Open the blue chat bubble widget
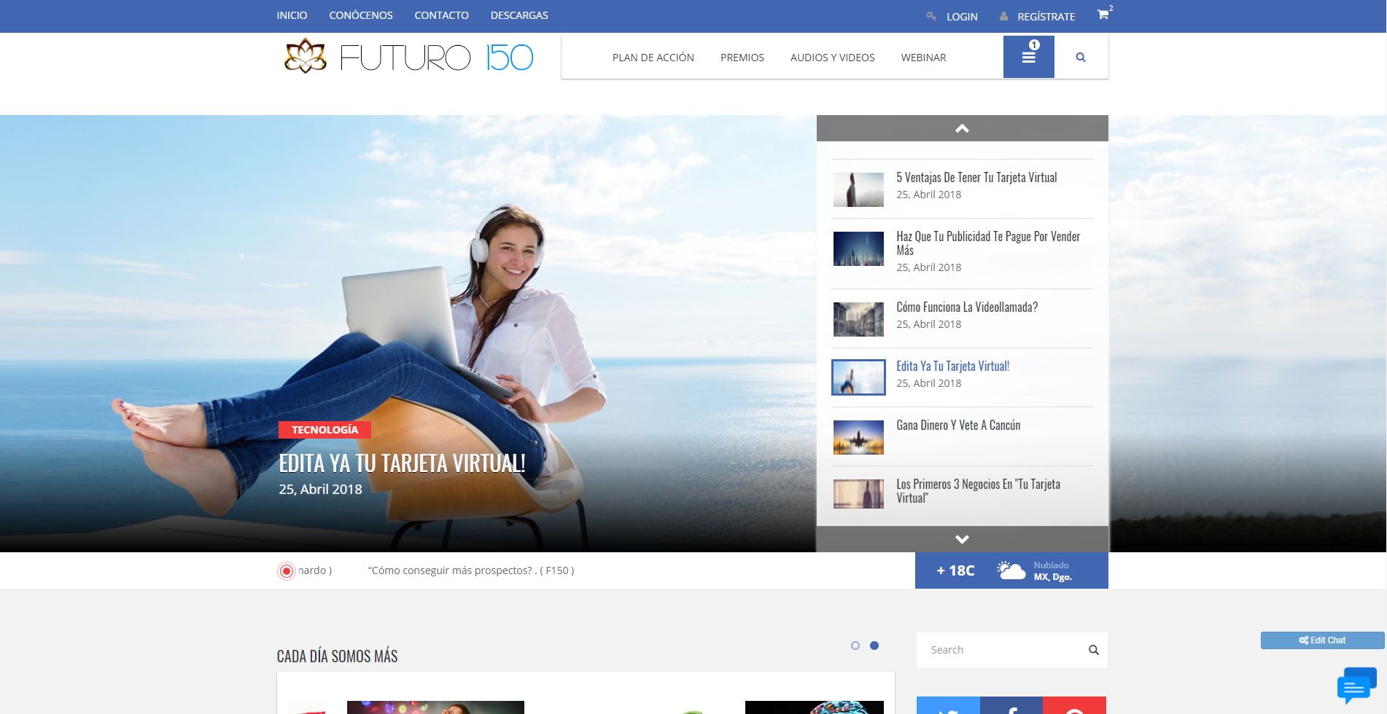Image resolution: width=1387 pixels, height=714 pixels. [1355, 686]
